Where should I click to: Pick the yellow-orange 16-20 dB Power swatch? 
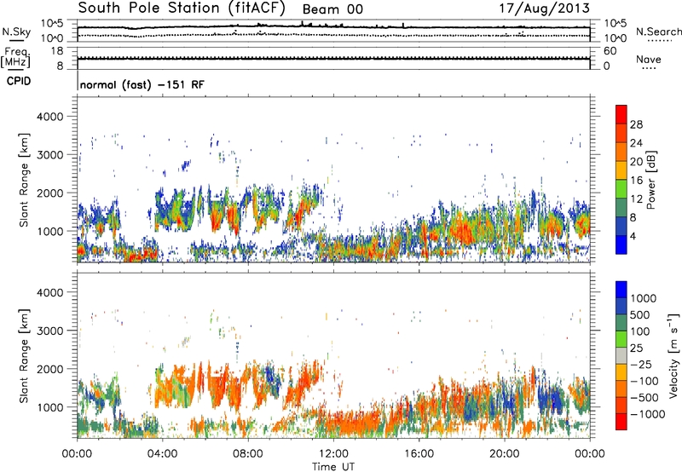[x=621, y=170]
